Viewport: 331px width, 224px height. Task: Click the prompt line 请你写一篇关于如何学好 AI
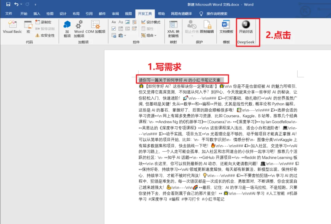179,80
